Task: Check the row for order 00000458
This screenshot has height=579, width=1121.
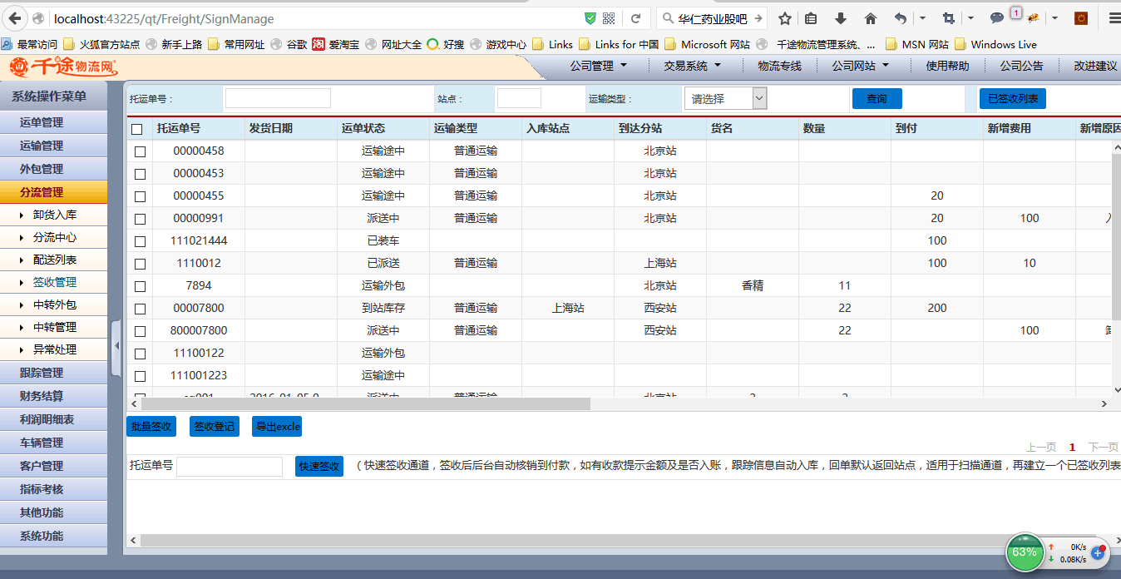Action: point(140,151)
